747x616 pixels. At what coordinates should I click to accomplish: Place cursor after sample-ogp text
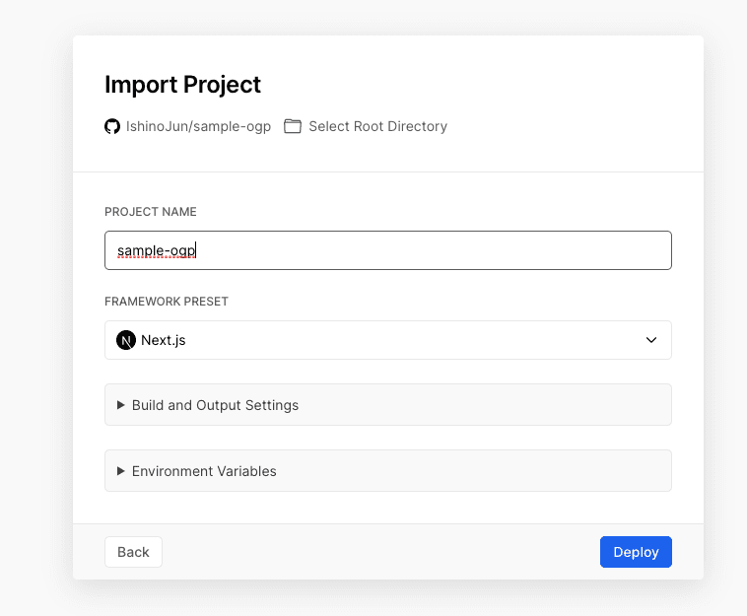coord(198,251)
